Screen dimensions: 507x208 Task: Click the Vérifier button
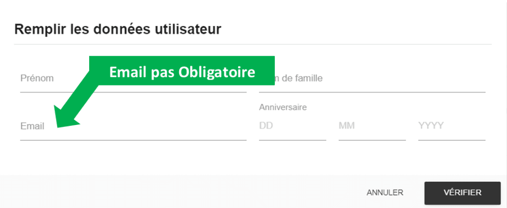pyautogui.click(x=461, y=193)
